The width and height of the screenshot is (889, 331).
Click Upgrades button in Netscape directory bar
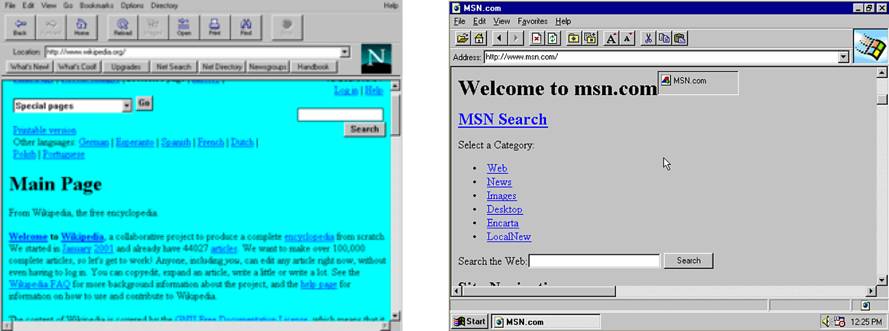[125, 67]
